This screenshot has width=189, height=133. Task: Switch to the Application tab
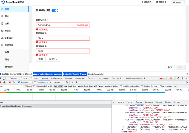[80, 78]
